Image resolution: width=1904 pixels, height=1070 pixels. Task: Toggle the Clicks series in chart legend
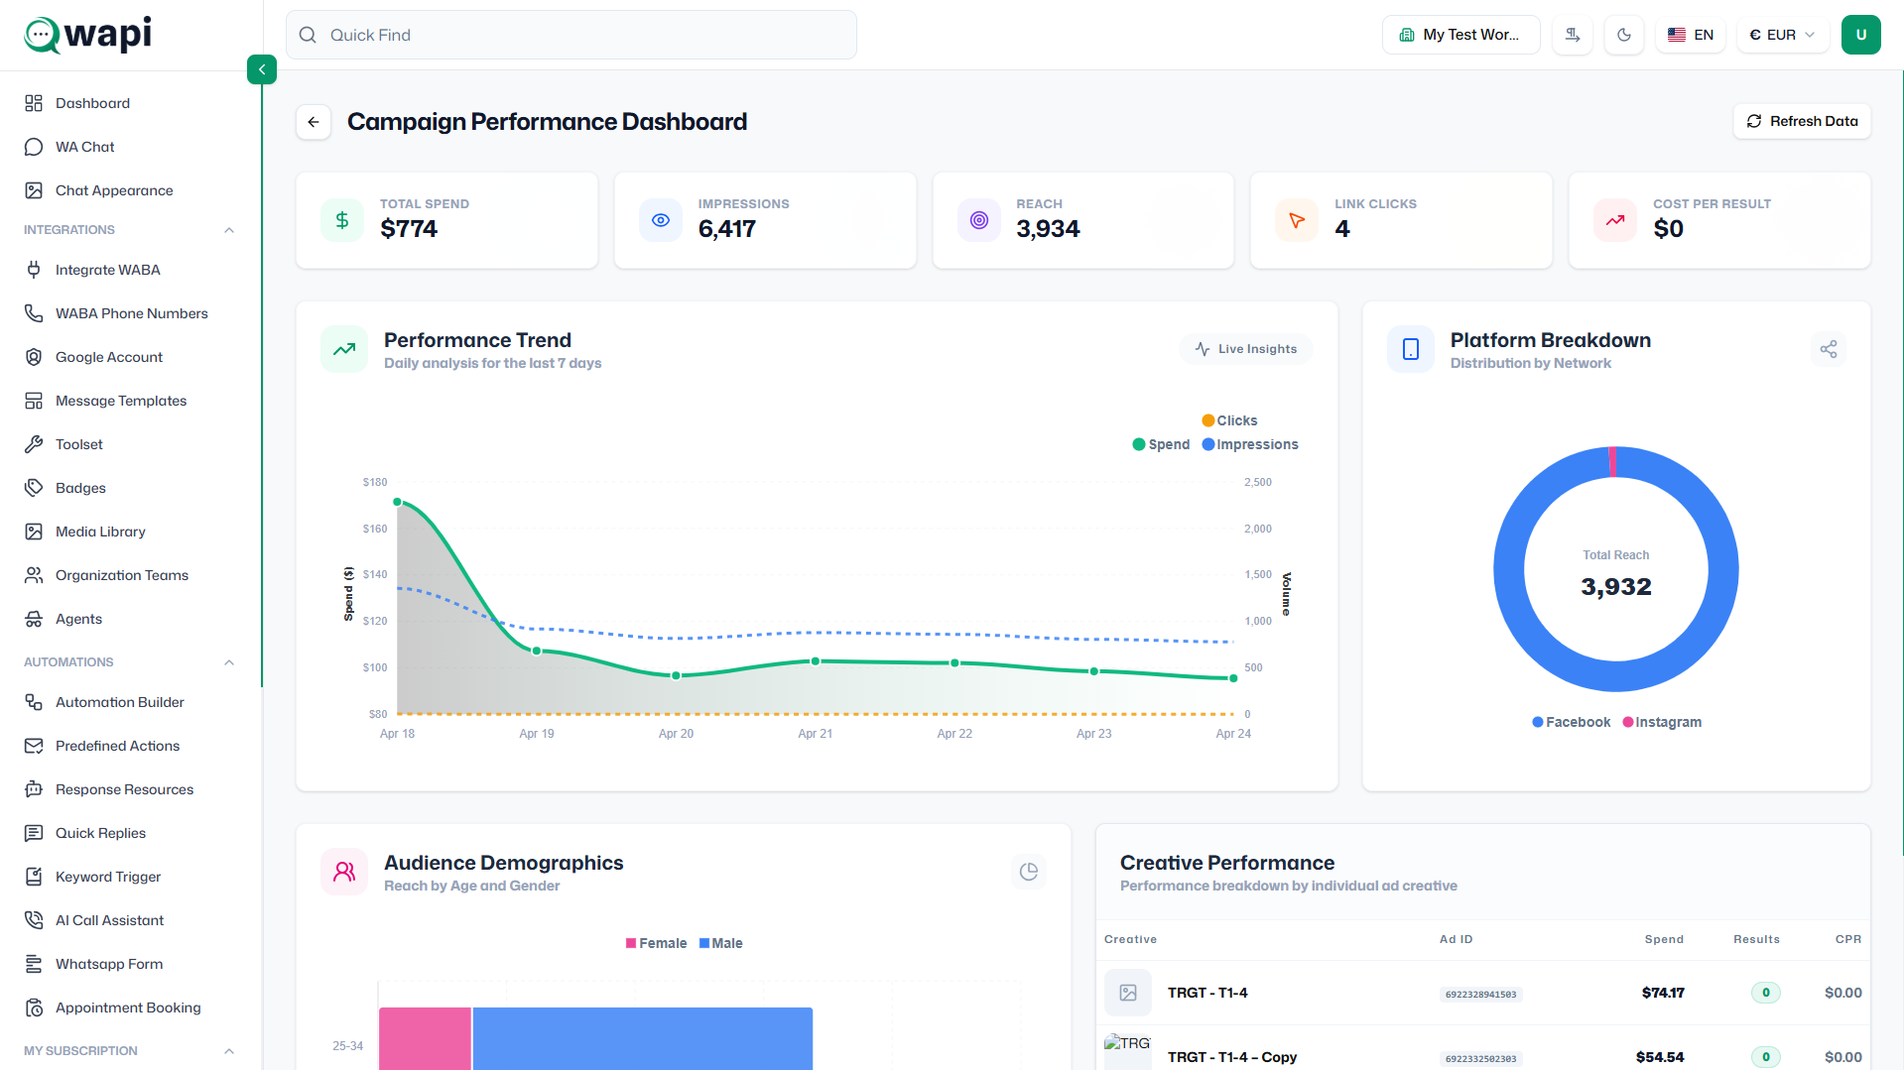(x=1229, y=420)
